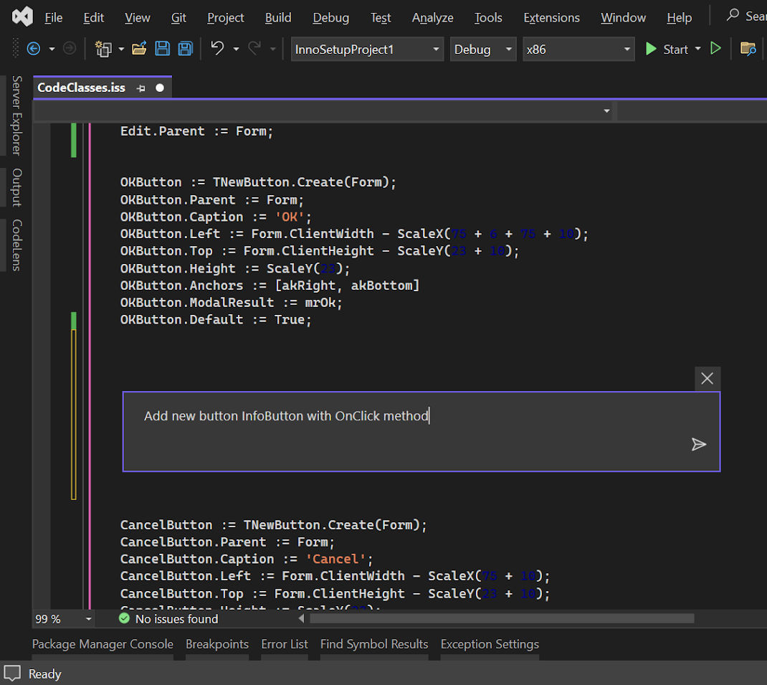The image size is (767, 685).
Task: Undo the last action via the Undo icon
Action: pyautogui.click(x=217, y=49)
